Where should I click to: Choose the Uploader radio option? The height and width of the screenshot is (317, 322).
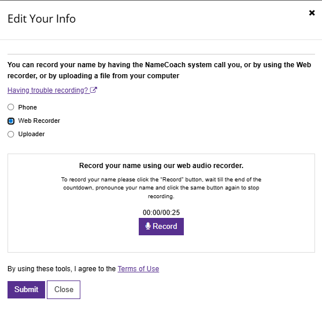(x=10, y=134)
